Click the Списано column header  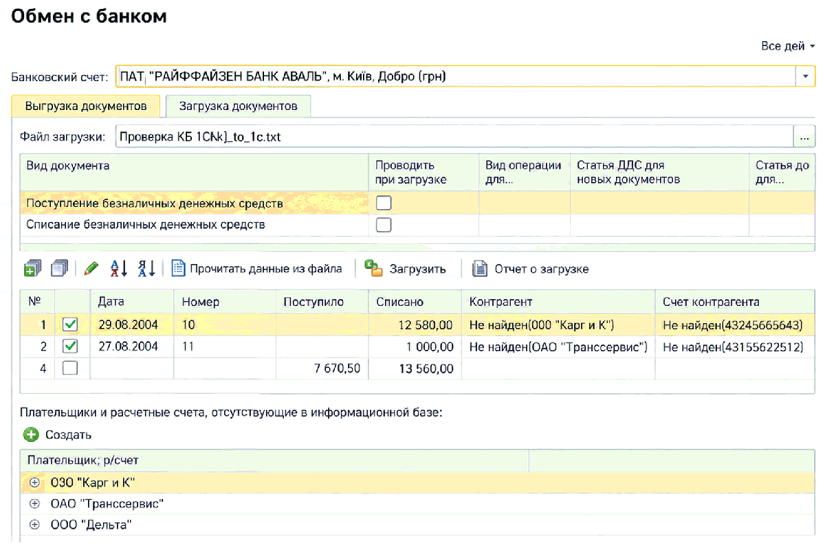click(x=415, y=302)
